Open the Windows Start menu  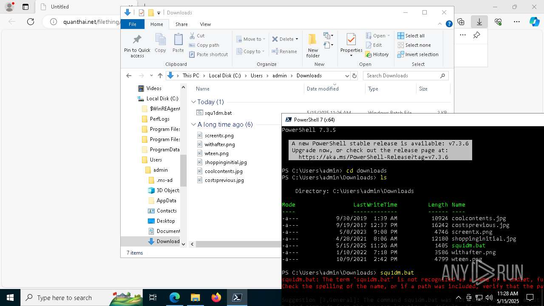coord(10,297)
